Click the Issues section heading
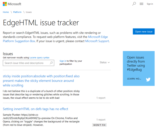 (8, 54)
